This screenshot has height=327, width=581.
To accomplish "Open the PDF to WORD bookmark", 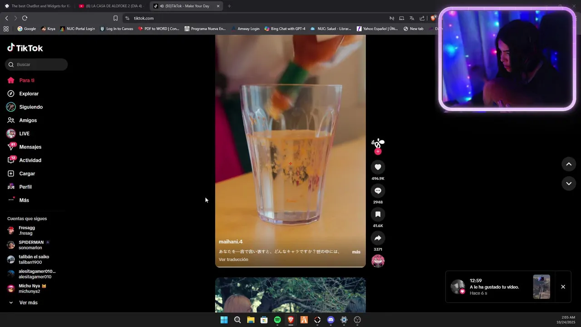I will point(159,29).
